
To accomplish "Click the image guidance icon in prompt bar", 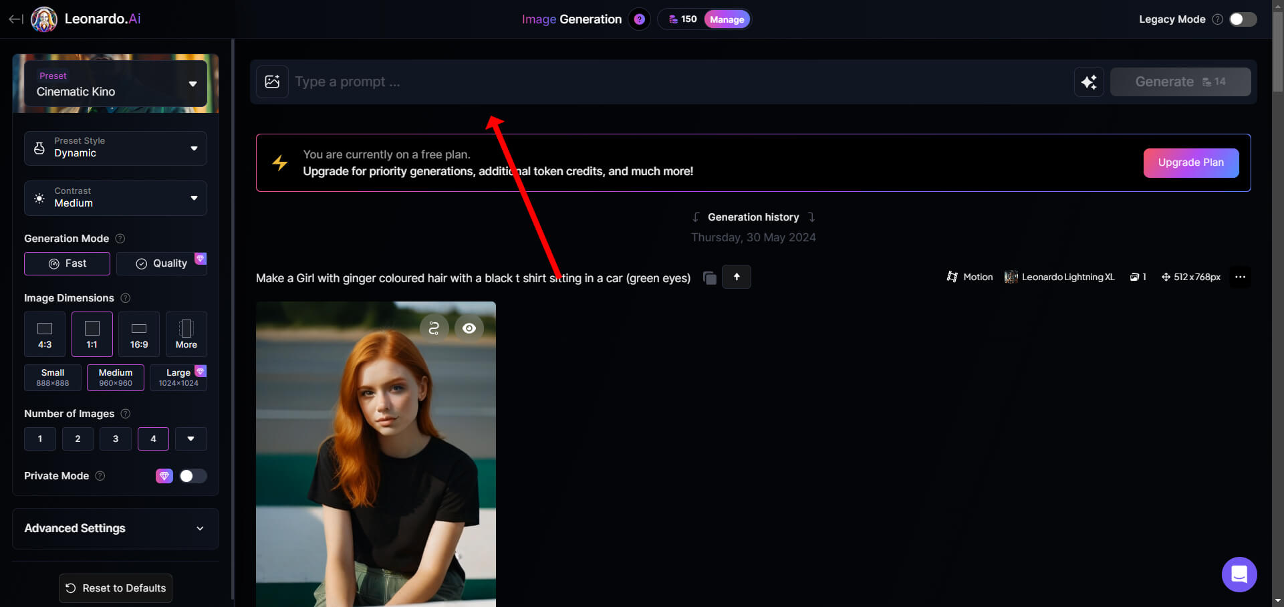I will click(x=272, y=82).
